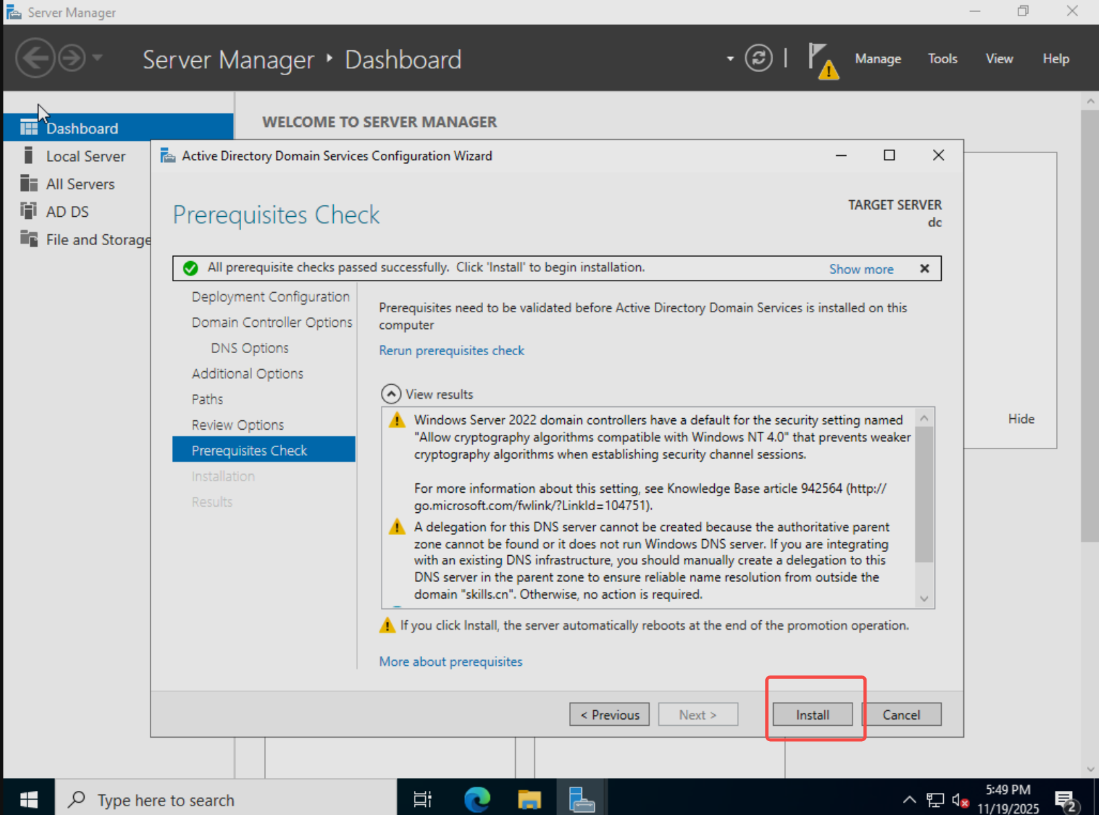
Task: Open the Manage menu
Action: (877, 59)
